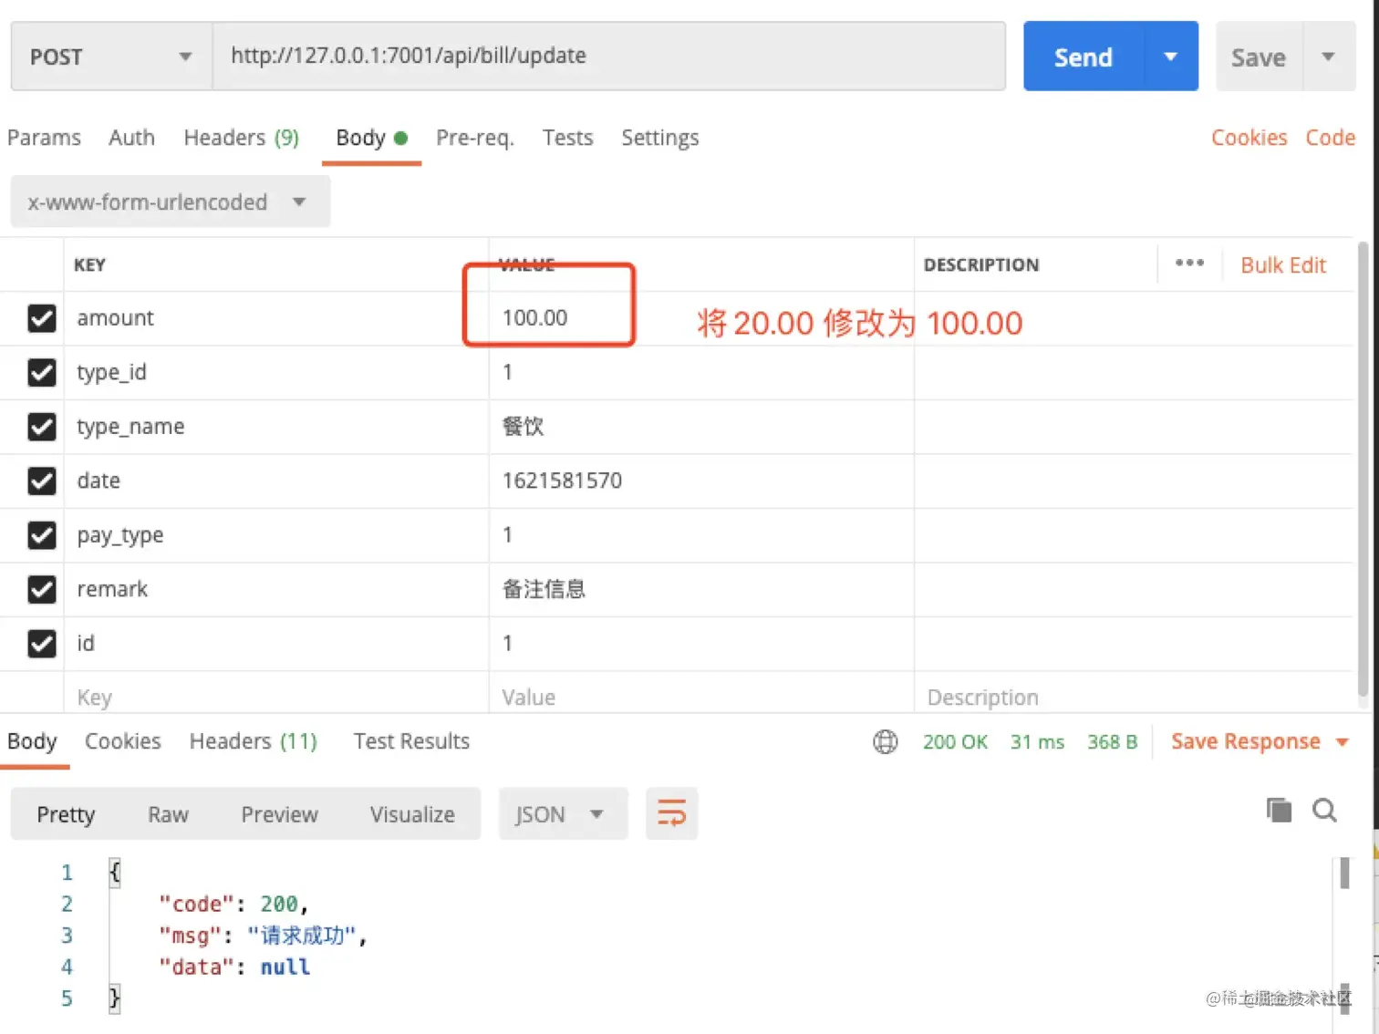Switch response view to Raw
Image resolution: width=1379 pixels, height=1034 pixels.
click(168, 814)
